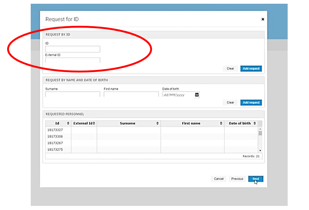Open the date of birth calendar picker
The width and height of the screenshot is (309, 210).
[x=197, y=95]
